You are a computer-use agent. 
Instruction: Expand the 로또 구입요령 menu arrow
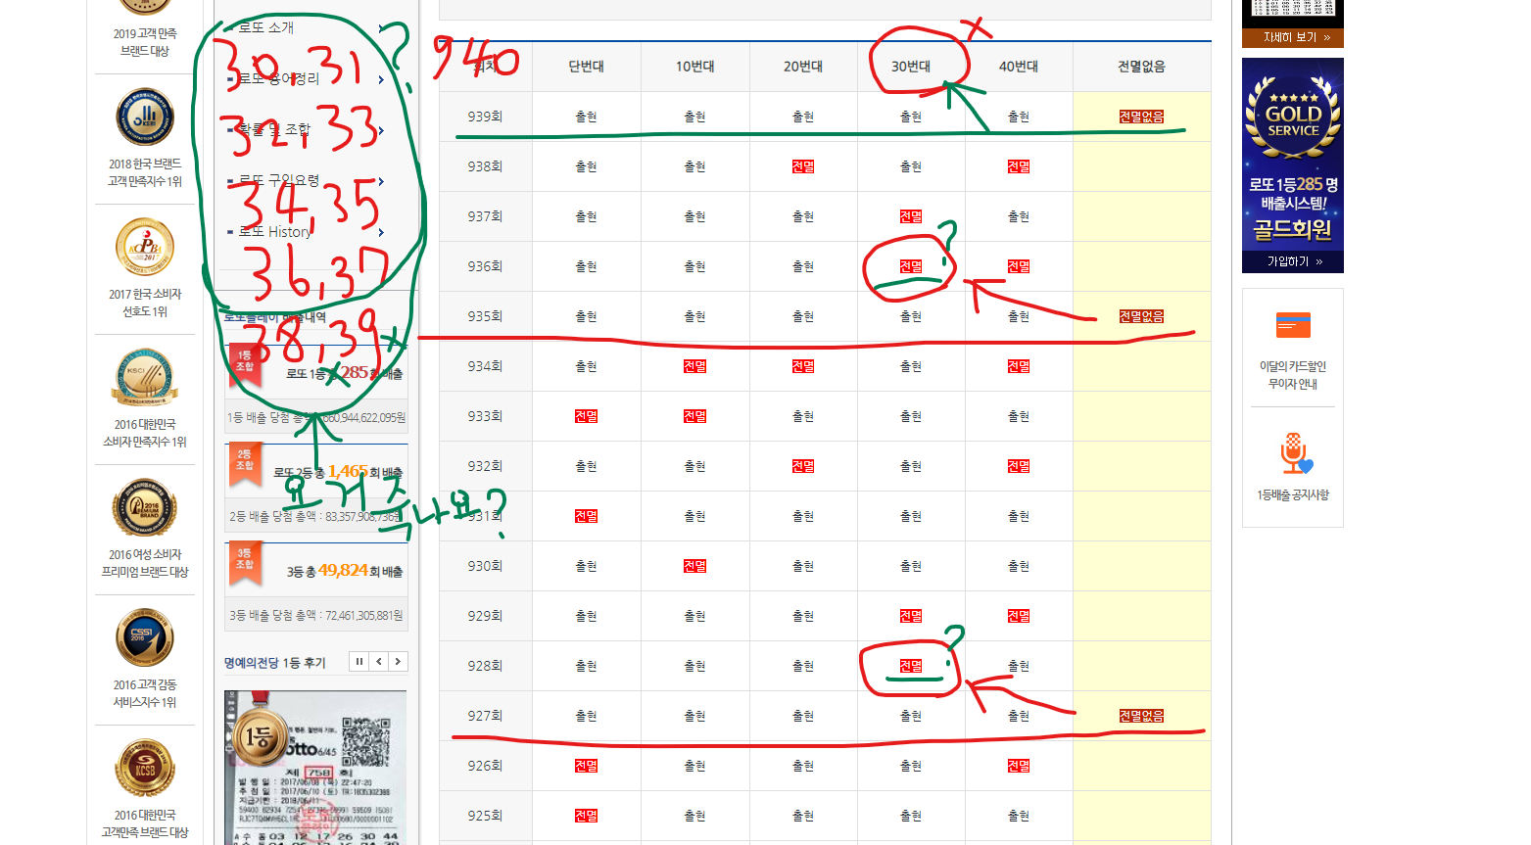(381, 181)
